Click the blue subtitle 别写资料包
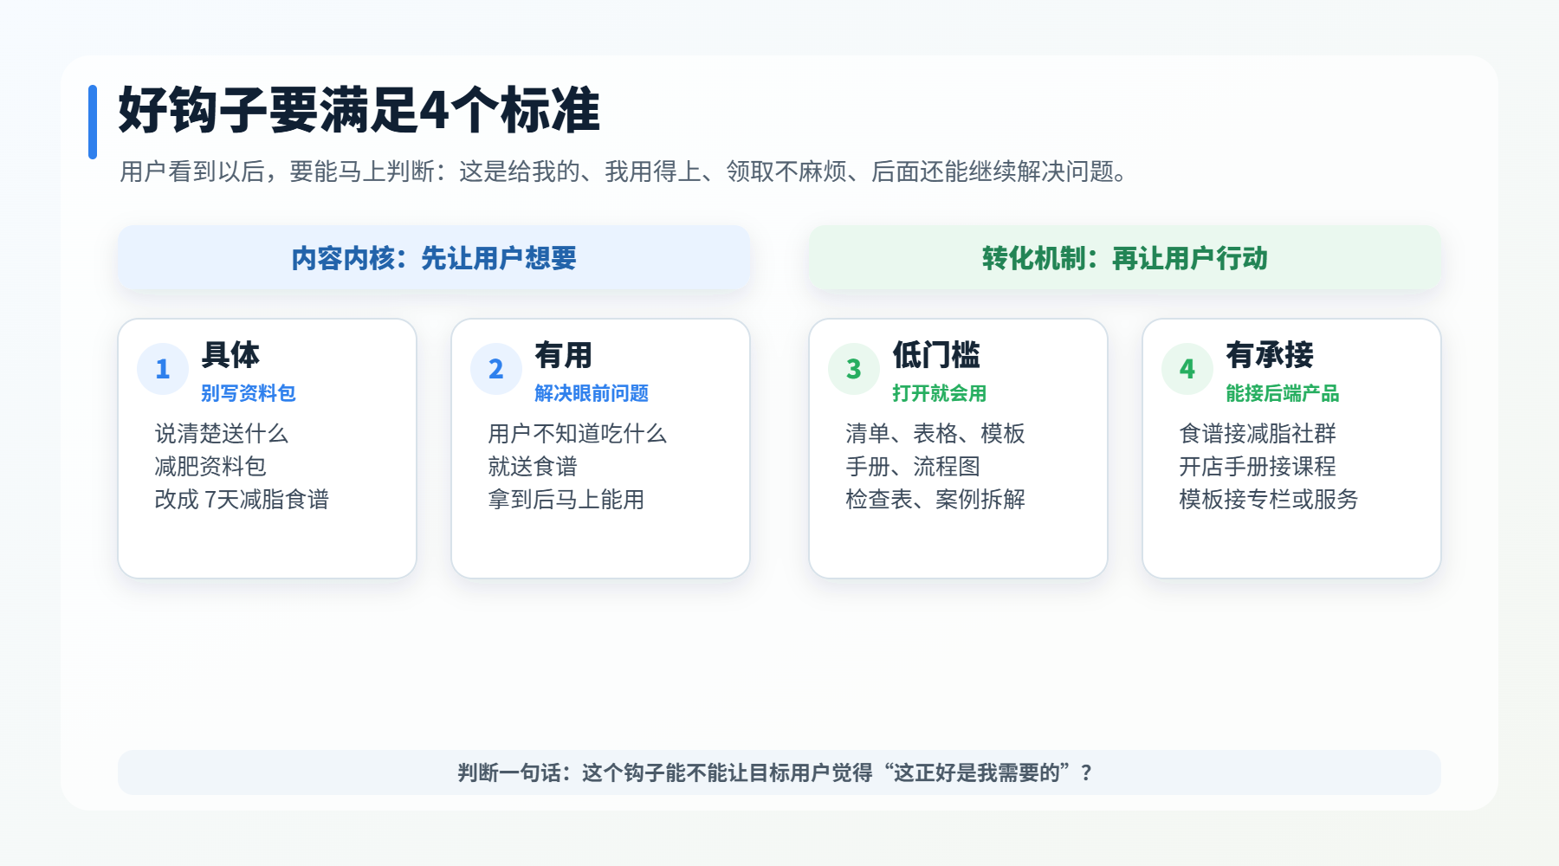Image resolution: width=1559 pixels, height=866 pixels. [x=249, y=393]
